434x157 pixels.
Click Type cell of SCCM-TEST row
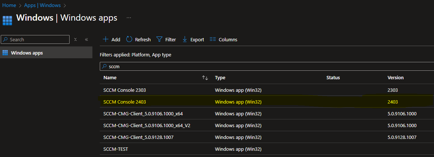(x=238, y=149)
